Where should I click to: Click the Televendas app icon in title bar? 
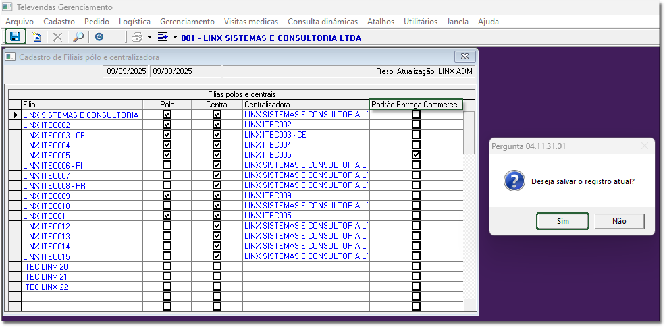[x=7, y=7]
